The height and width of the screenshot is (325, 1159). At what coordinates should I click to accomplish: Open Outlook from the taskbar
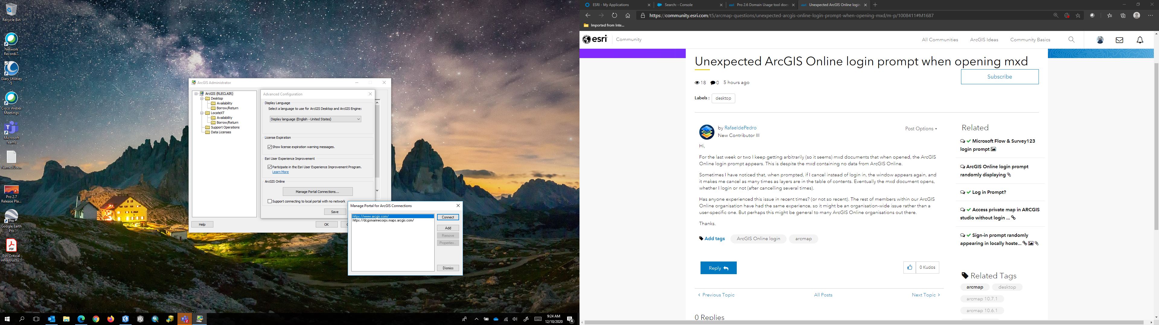click(x=51, y=319)
